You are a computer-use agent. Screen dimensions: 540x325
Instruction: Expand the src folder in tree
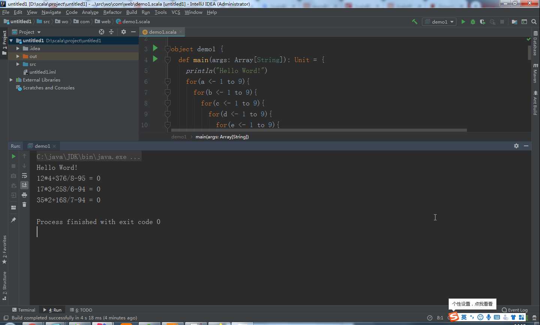click(x=18, y=64)
